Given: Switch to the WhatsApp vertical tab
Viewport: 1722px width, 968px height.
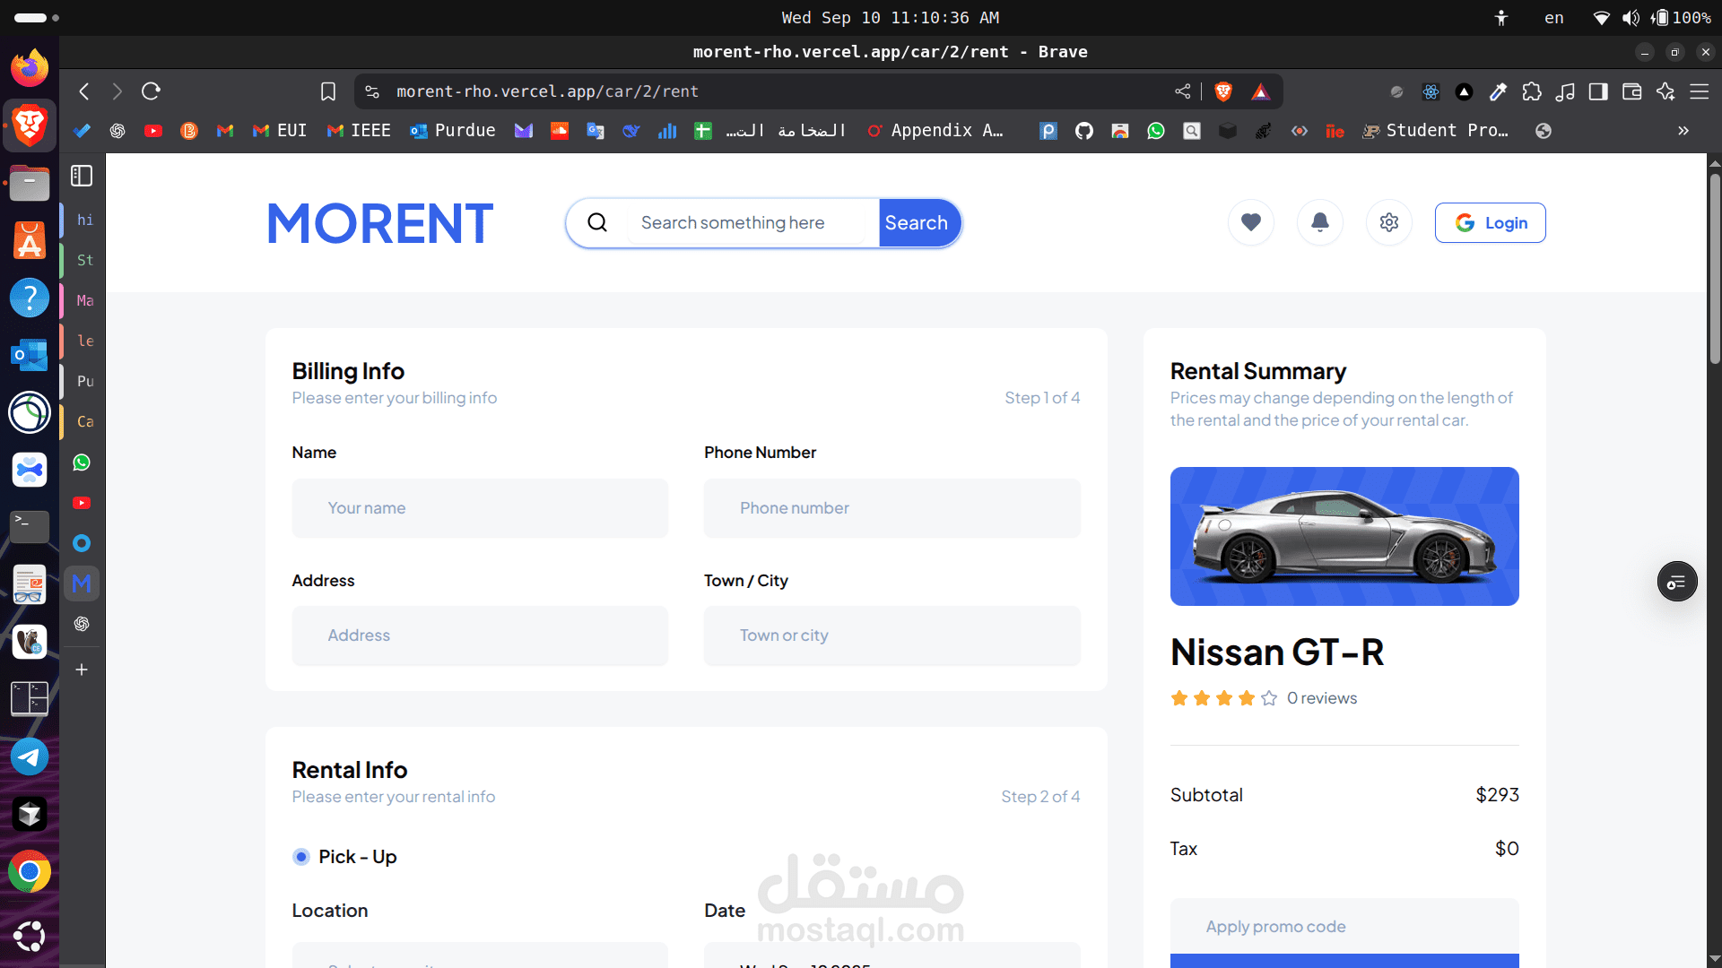Looking at the screenshot, I should [82, 462].
